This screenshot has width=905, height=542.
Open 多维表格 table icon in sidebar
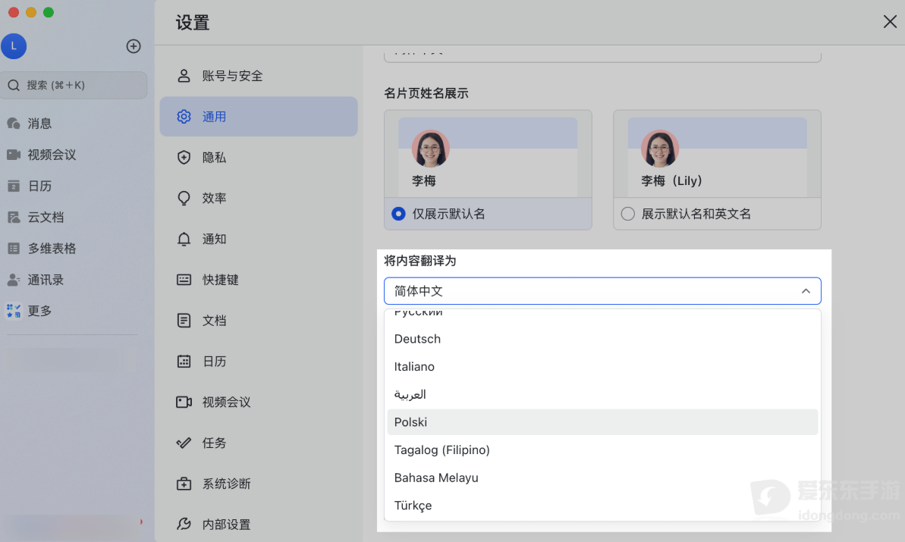tap(14, 249)
